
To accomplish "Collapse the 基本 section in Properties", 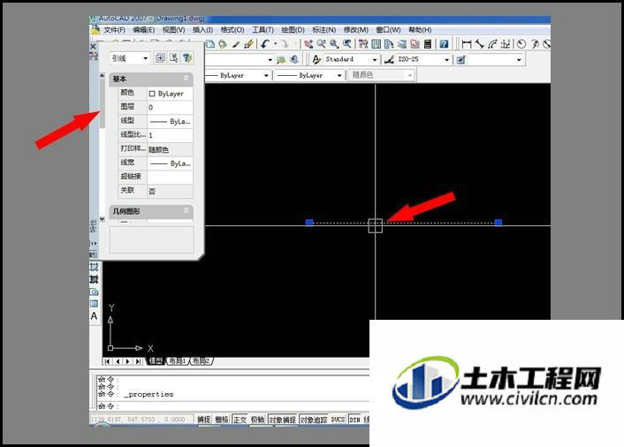I will pyautogui.click(x=186, y=79).
